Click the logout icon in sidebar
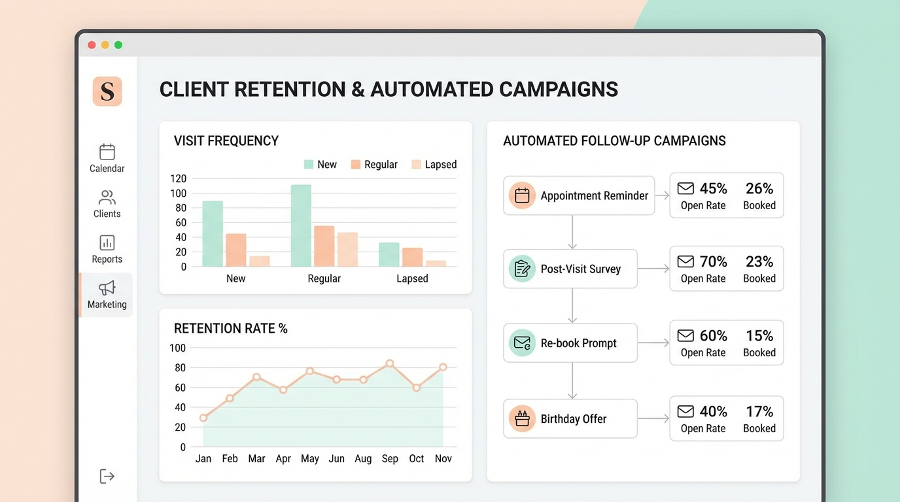 (107, 476)
